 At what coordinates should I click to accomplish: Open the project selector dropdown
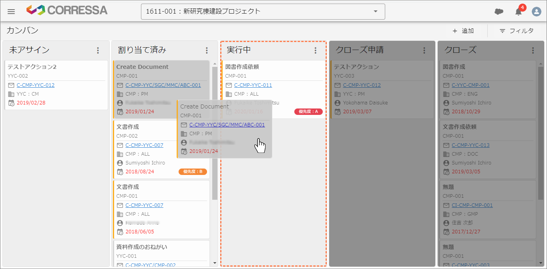[375, 12]
